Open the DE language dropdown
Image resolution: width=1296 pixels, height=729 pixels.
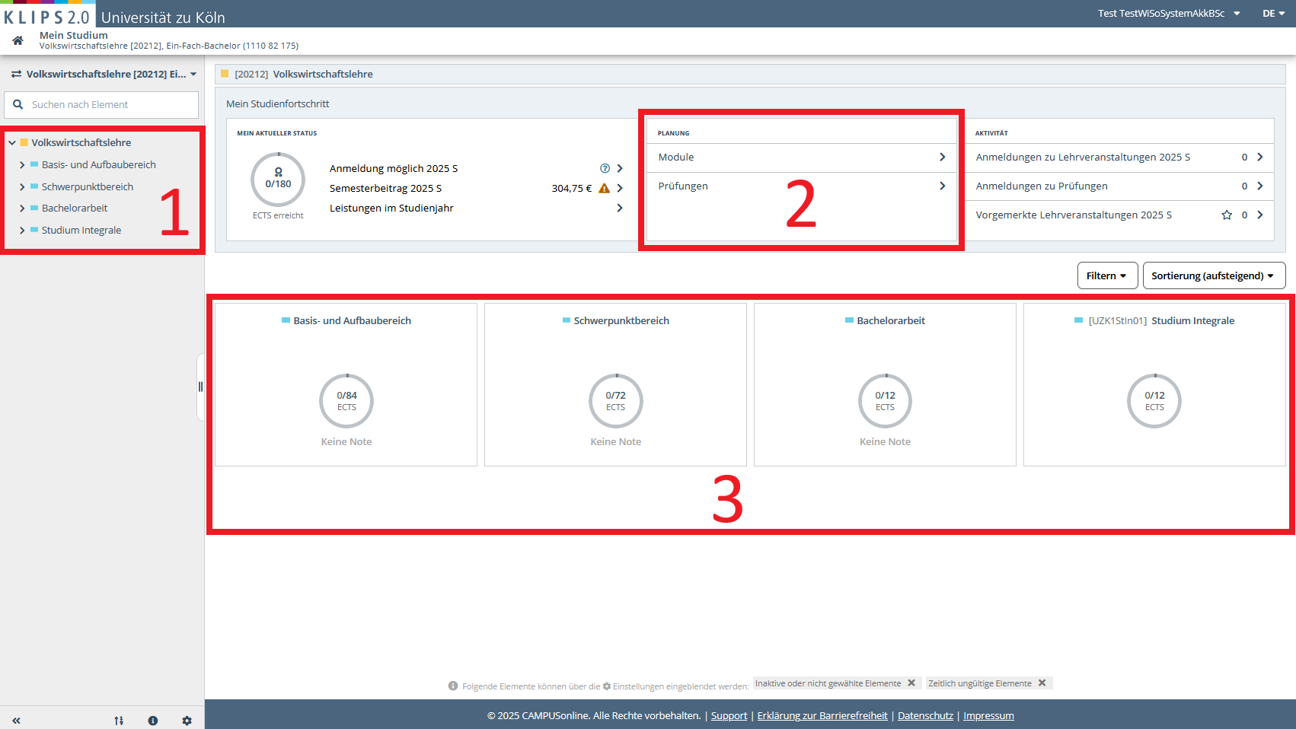[x=1273, y=13]
